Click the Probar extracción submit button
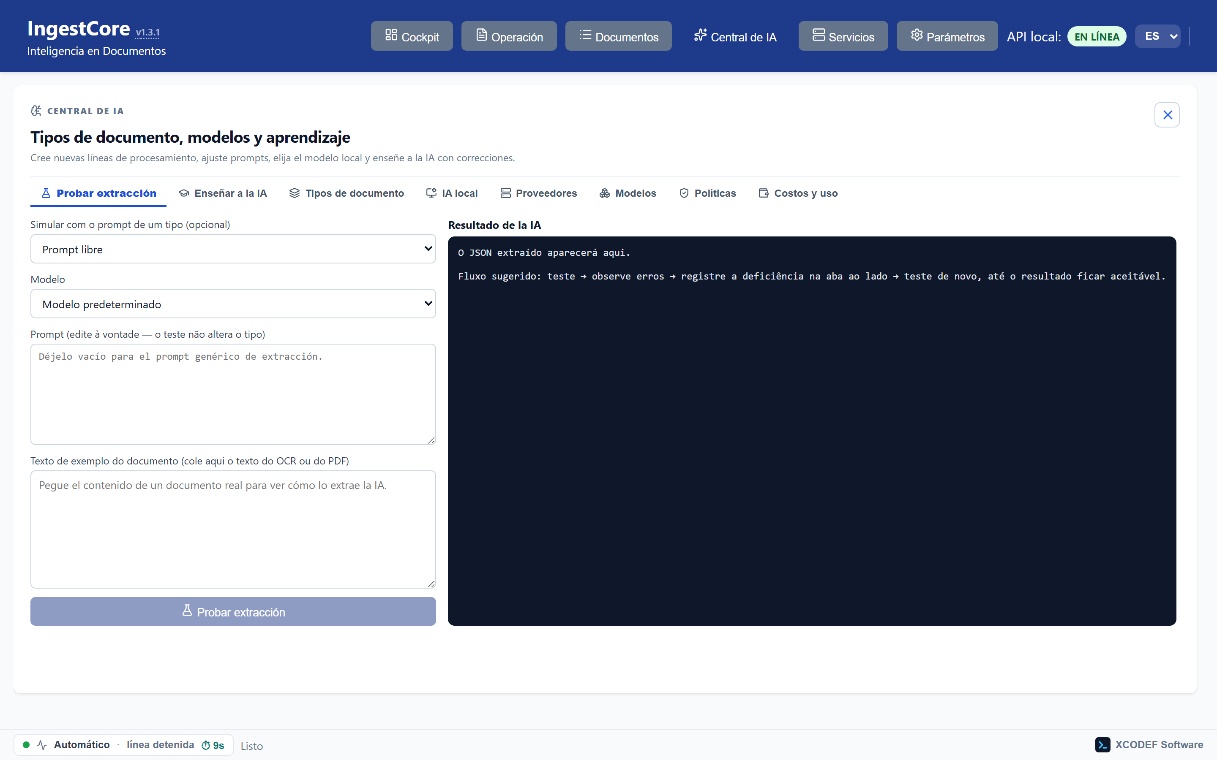 (x=233, y=611)
